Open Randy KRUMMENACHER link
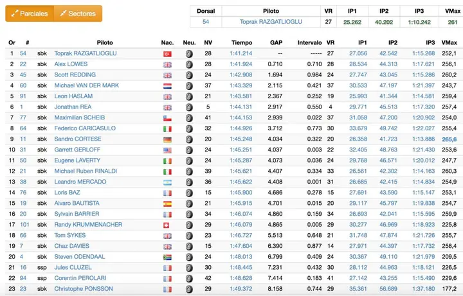463x296 pixels. click(x=88, y=225)
